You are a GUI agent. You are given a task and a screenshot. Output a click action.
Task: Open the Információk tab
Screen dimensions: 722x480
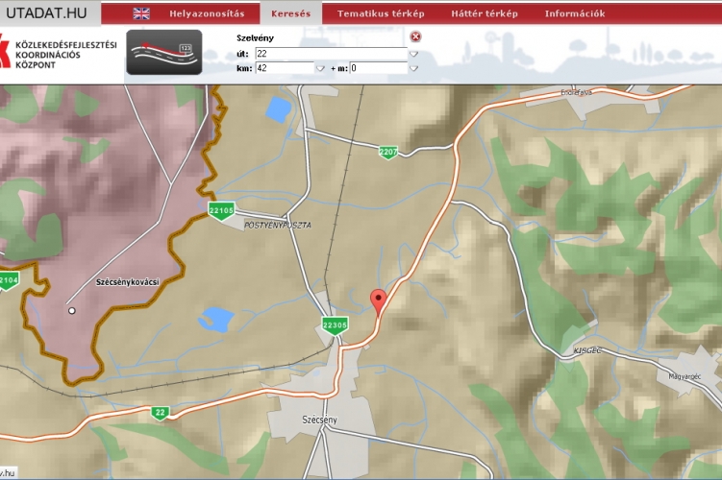click(x=574, y=13)
